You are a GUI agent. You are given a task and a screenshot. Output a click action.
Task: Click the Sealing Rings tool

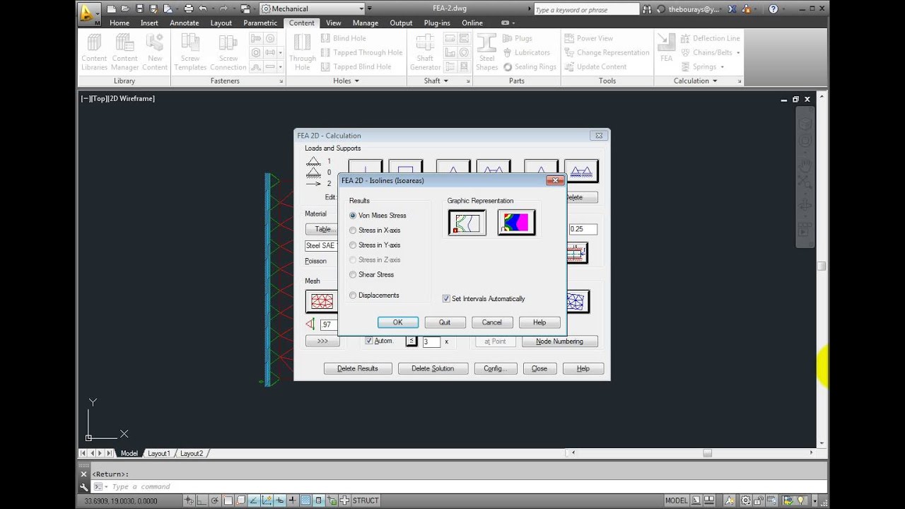530,66
